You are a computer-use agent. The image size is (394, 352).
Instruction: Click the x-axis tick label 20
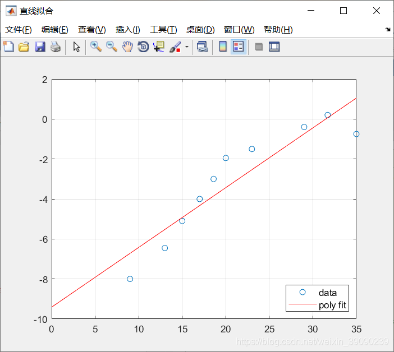[x=226, y=329]
